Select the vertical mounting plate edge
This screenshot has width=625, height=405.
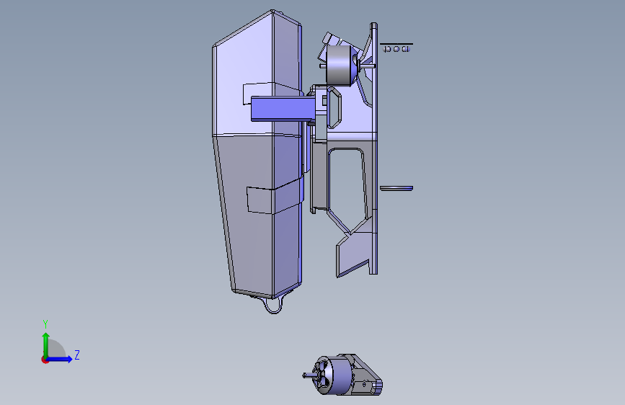pyautogui.click(x=374, y=148)
